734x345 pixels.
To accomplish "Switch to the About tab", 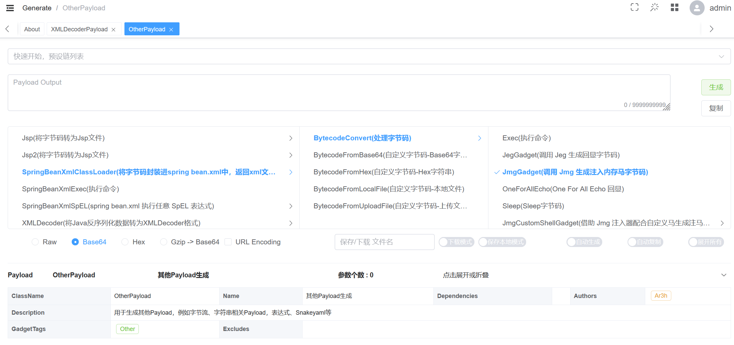I will tap(32, 29).
